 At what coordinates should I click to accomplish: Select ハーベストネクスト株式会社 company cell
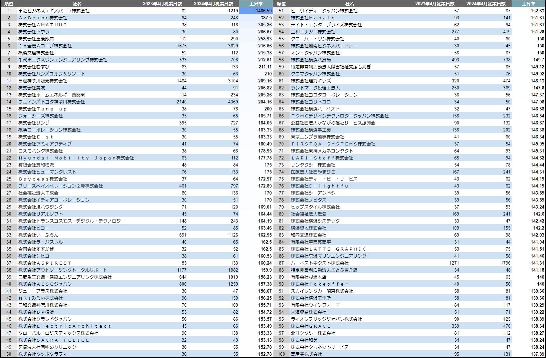320,263
